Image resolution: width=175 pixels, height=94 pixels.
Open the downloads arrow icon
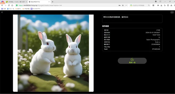[171, 5]
